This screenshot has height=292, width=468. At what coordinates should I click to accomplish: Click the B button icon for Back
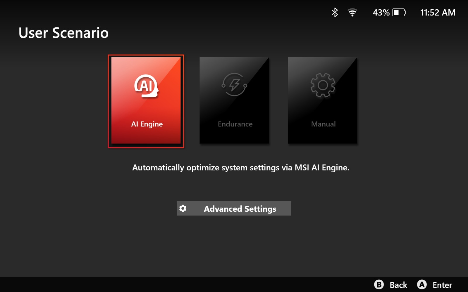(379, 285)
